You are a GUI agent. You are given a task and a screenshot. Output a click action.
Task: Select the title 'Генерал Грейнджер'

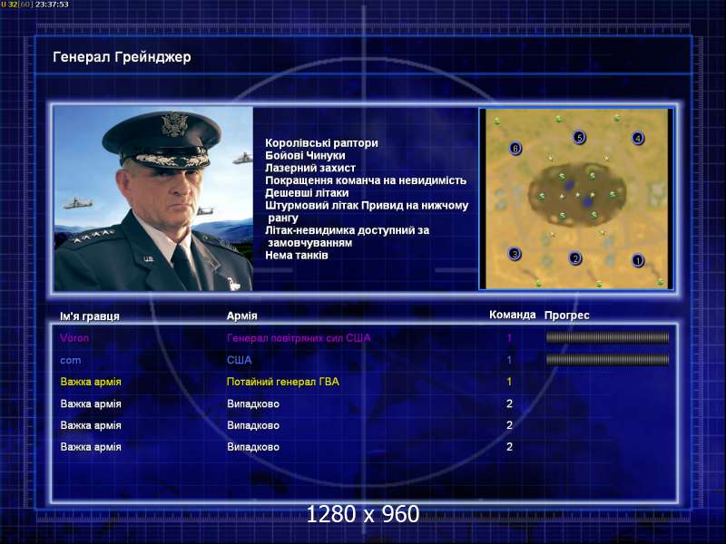click(x=122, y=57)
